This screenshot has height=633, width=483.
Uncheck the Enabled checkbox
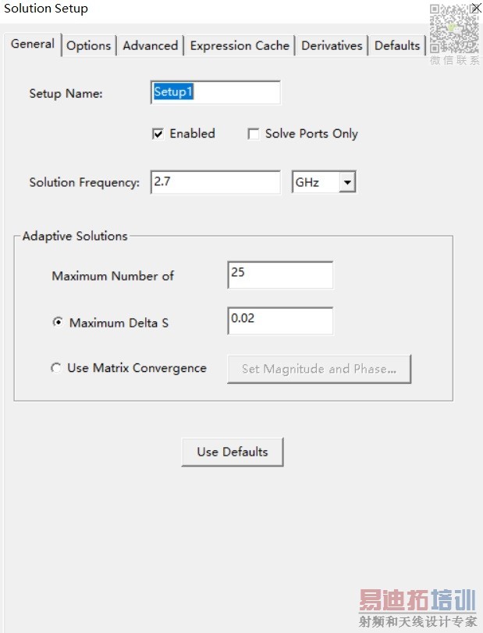158,134
